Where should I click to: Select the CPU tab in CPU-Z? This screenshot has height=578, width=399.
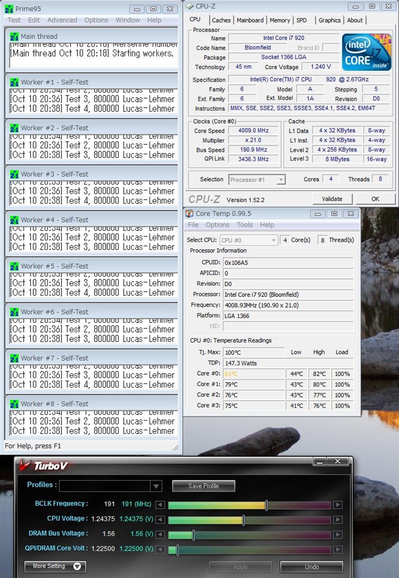[x=195, y=20]
